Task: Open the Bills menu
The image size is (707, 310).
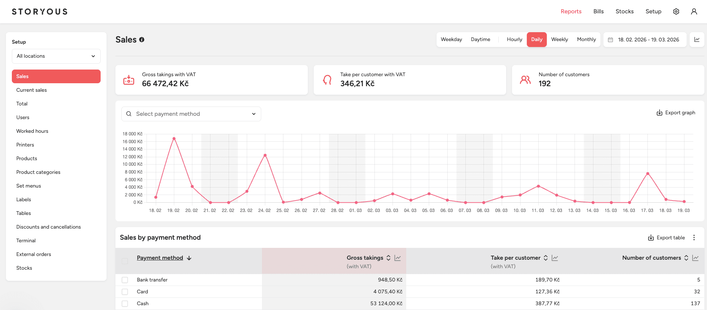Action: point(598,11)
